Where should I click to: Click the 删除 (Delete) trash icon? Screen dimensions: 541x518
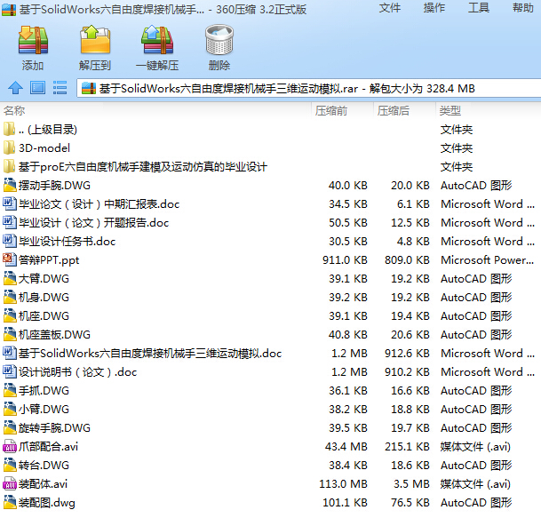[x=219, y=40]
